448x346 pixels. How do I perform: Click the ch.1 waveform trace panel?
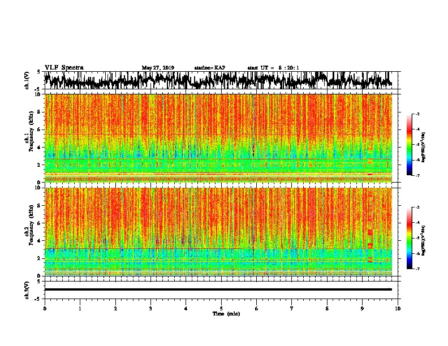(221, 80)
